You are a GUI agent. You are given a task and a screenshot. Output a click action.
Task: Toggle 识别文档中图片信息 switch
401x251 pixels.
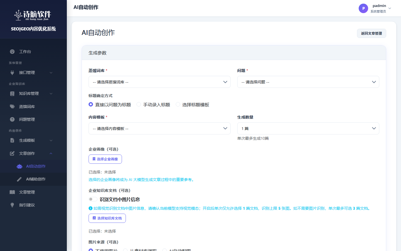(x=93, y=199)
